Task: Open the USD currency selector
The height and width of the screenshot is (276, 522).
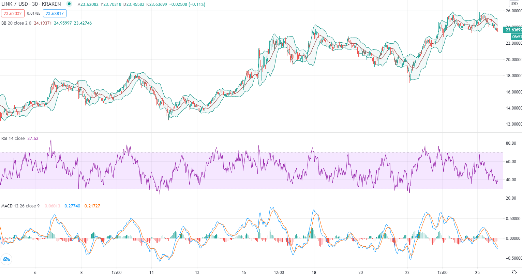Action: pos(514,4)
